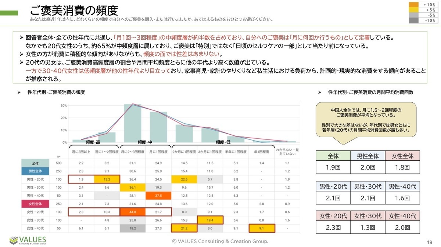Click the orange 44.0 cell for 女性・20代
Viewport: 441px width, 247px height.
pyautogui.click(x=133, y=211)
